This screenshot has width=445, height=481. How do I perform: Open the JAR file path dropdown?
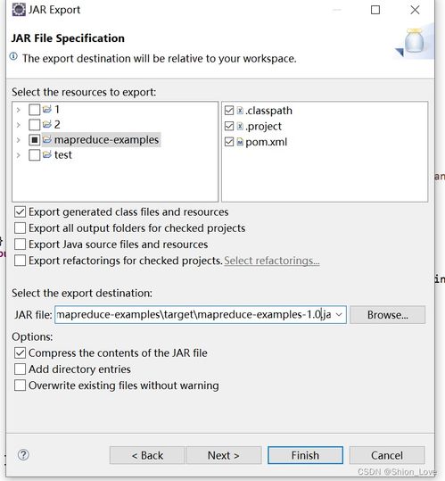pos(339,314)
